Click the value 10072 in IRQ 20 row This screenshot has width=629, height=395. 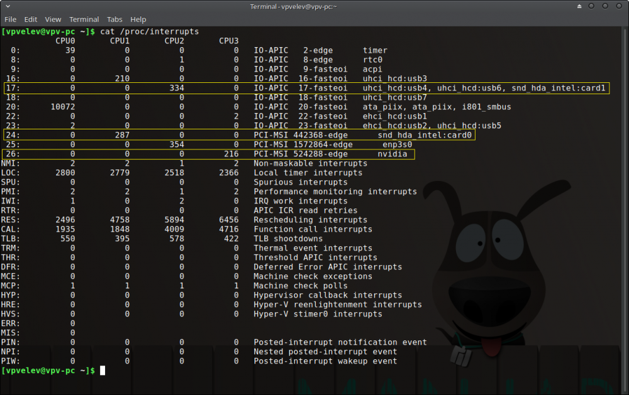click(x=62, y=107)
